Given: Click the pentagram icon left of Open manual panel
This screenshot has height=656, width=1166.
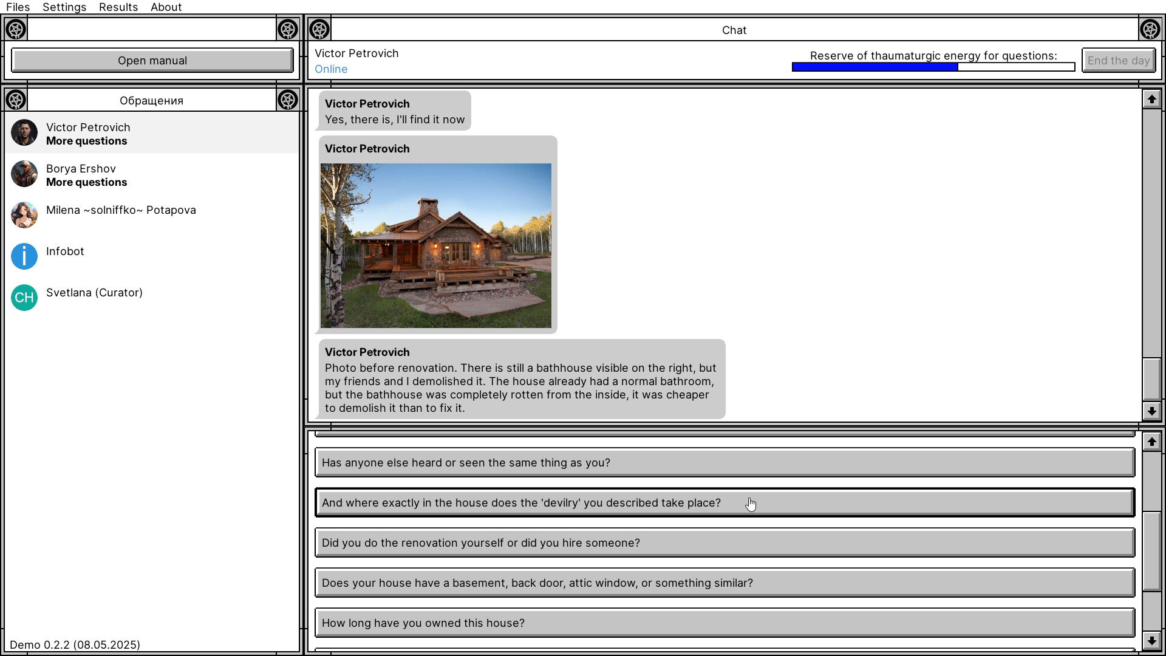Looking at the screenshot, I should point(16,29).
